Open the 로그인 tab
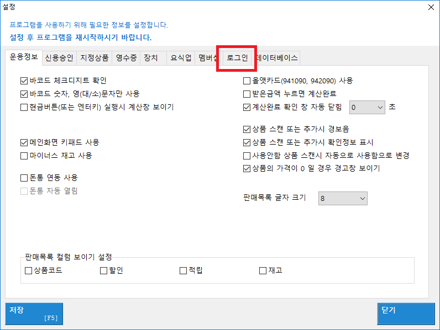Image resolution: width=440 pixels, height=330 pixels. pos(237,58)
